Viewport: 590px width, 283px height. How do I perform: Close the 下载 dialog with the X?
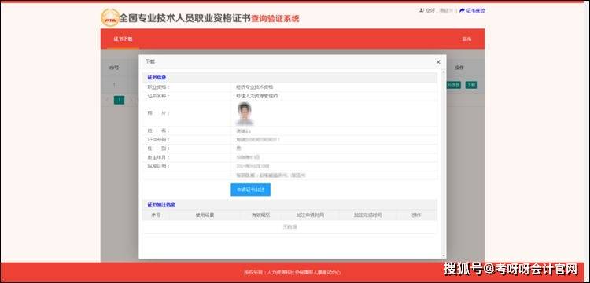pyautogui.click(x=438, y=62)
